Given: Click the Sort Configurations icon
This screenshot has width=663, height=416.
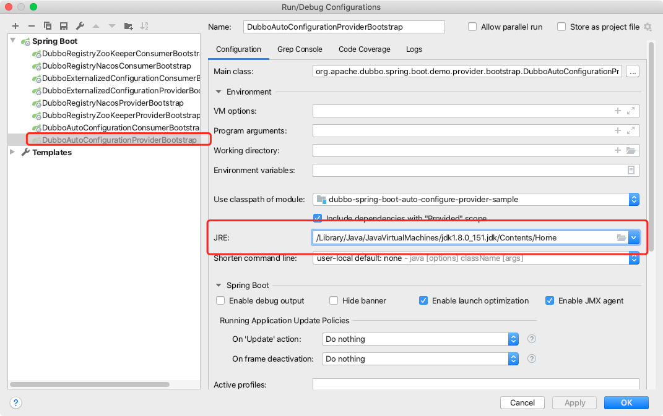Looking at the screenshot, I should [144, 26].
